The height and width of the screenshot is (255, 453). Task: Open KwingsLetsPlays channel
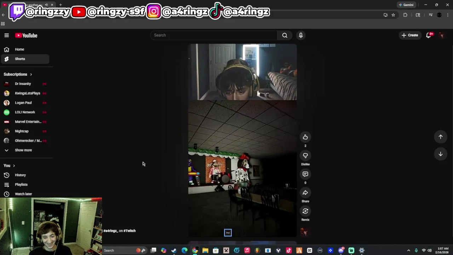(25, 93)
